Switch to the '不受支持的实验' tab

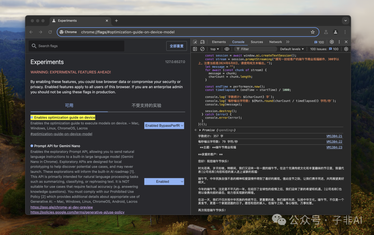[146, 105]
